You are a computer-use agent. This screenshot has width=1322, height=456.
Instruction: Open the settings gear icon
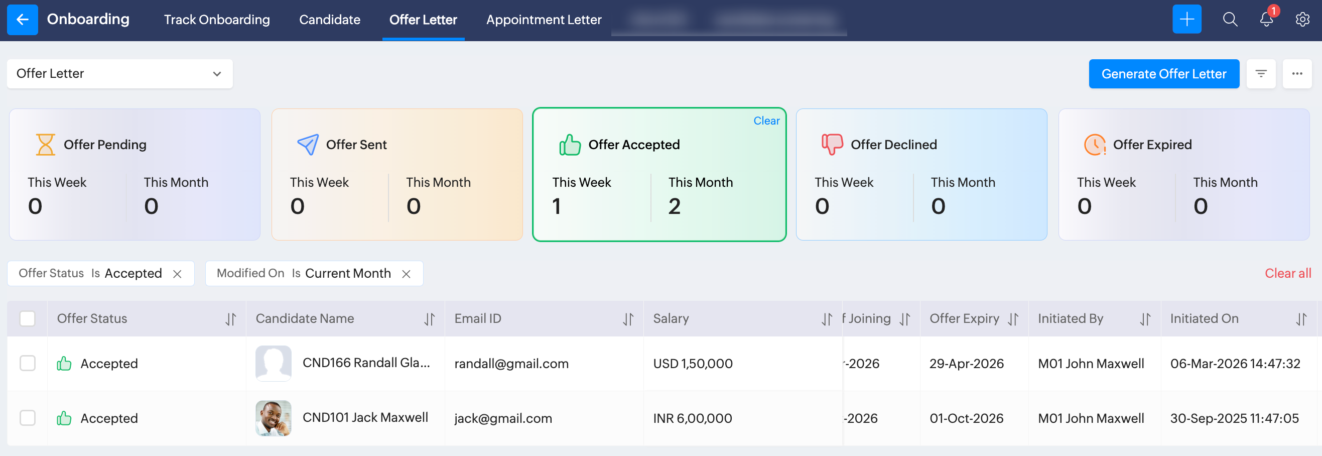point(1302,20)
